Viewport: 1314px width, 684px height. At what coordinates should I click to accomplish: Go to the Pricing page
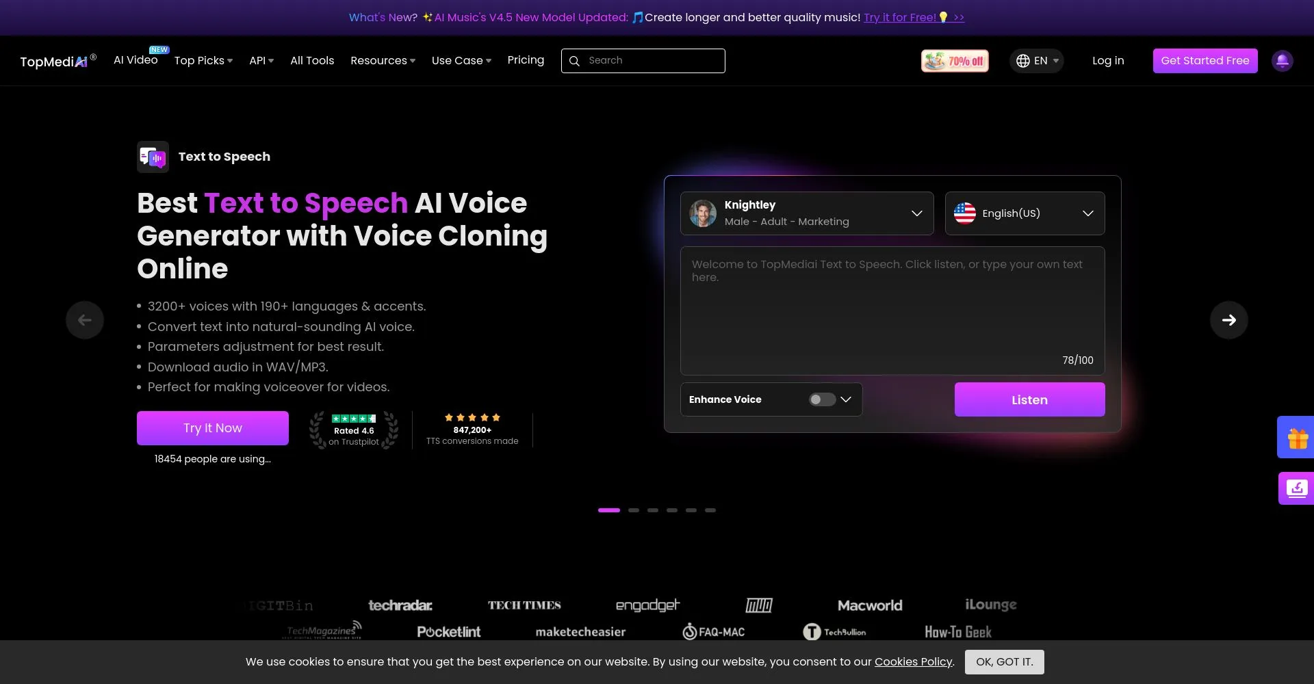pos(526,60)
